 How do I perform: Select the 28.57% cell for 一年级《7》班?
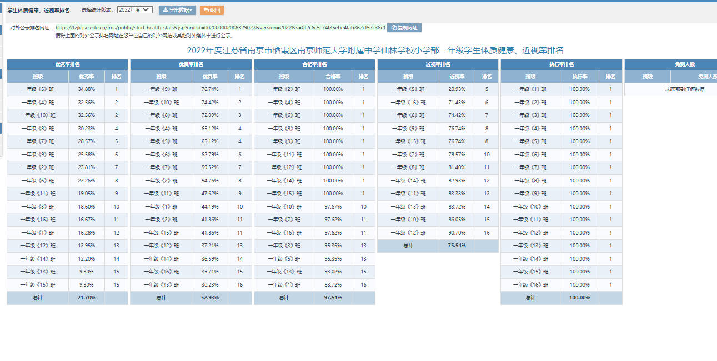[x=87, y=141]
